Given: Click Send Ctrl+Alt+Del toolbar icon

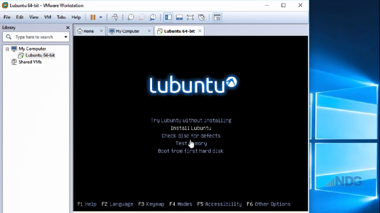Looking at the screenshot, I should 115,17.
